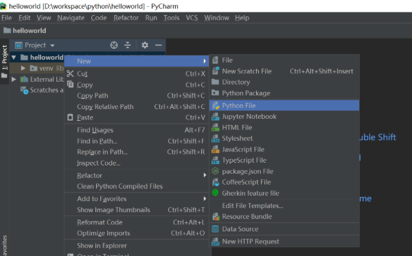
Task: Click the package.json File icon
Action: (215, 171)
